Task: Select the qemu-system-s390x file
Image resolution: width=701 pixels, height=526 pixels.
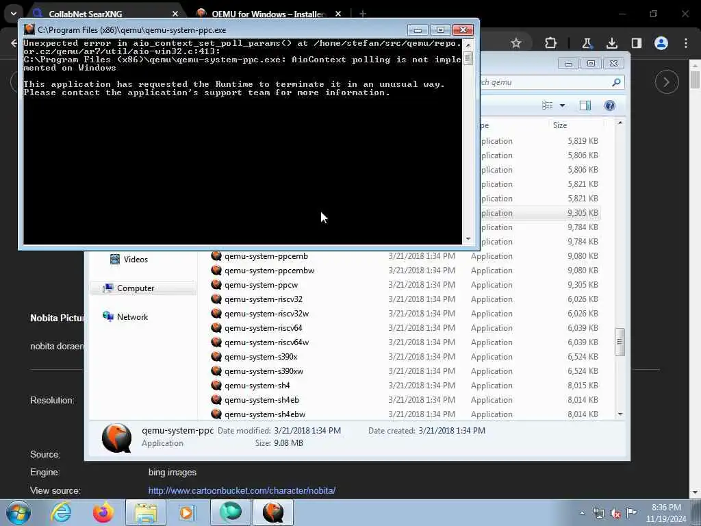Action: tap(261, 356)
